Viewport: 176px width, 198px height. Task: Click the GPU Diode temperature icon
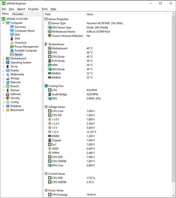click(x=50, y=69)
